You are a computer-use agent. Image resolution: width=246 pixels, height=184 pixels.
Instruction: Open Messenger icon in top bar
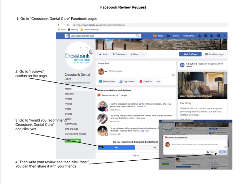pyautogui.click(x=206, y=36)
